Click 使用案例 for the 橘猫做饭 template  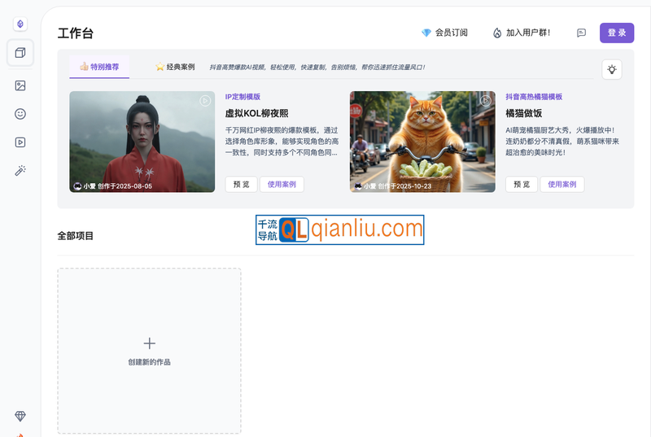561,184
